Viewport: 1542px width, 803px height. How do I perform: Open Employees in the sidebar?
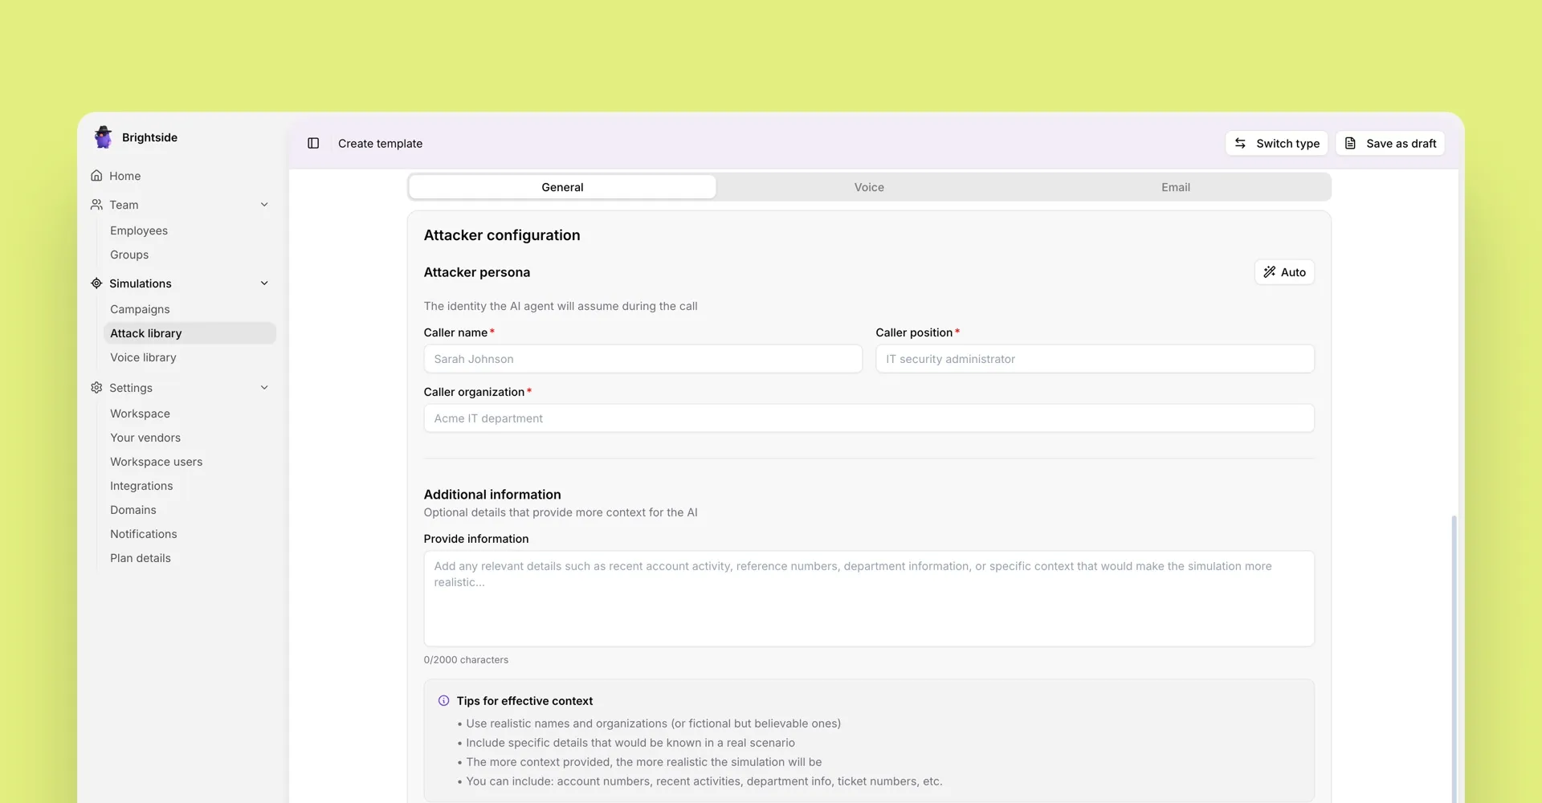[139, 230]
